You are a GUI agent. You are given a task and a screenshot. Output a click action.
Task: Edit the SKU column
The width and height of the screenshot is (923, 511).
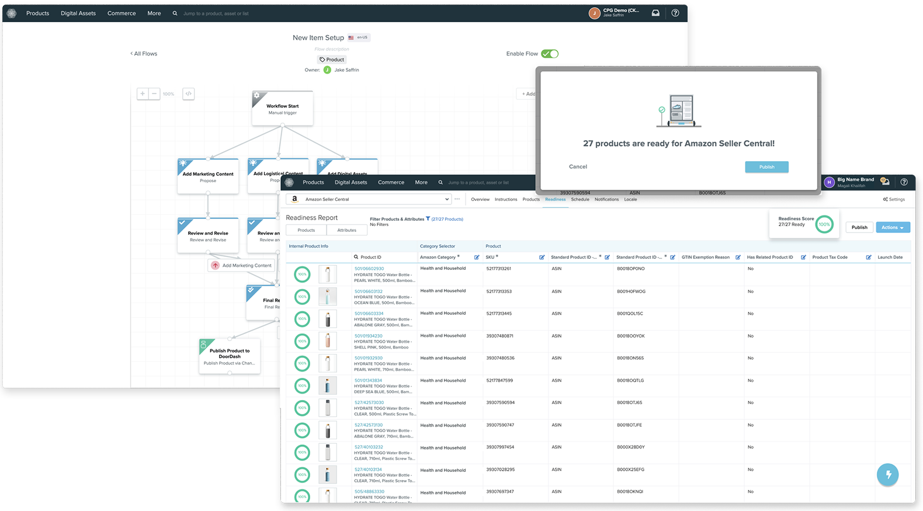542,257
